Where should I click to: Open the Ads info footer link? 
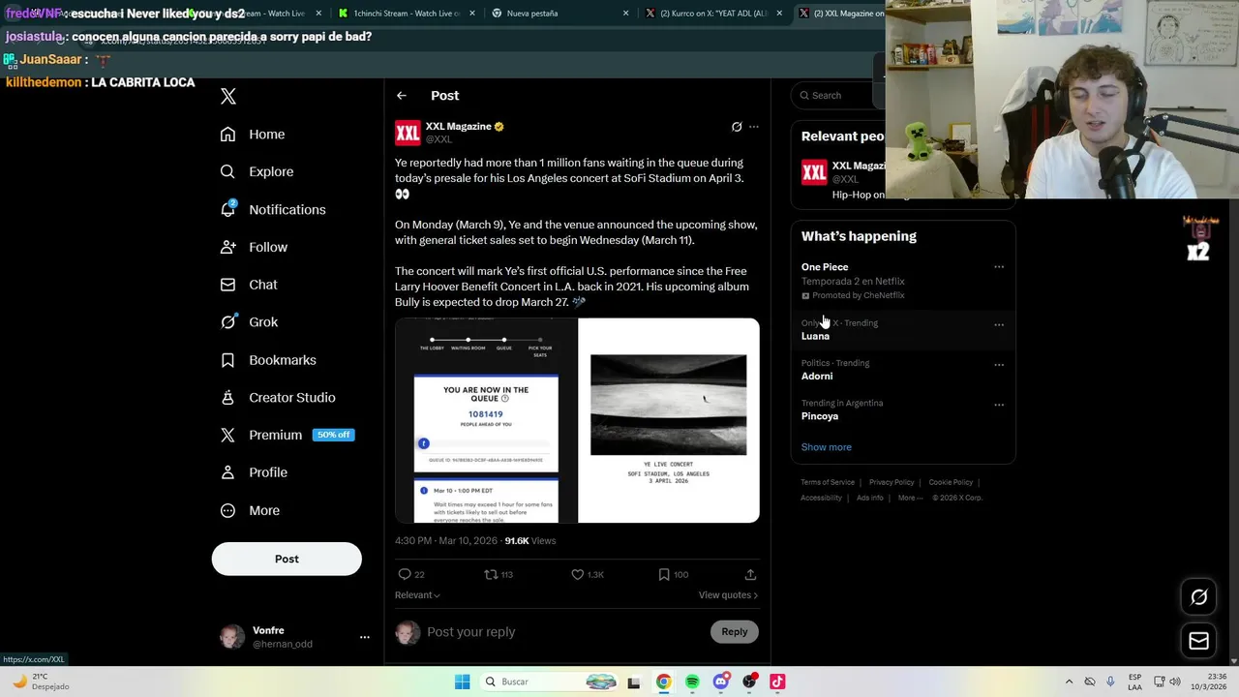coord(870,498)
